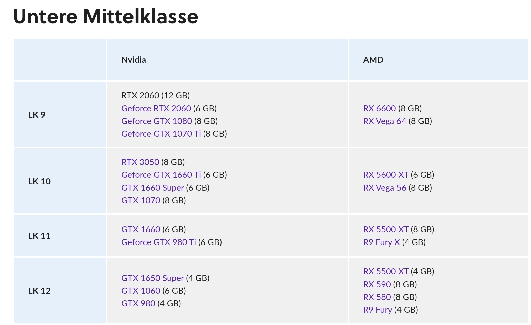The width and height of the screenshot is (531, 325).
Task: Click the Geforce GTX 1080 link
Action: [x=157, y=121]
